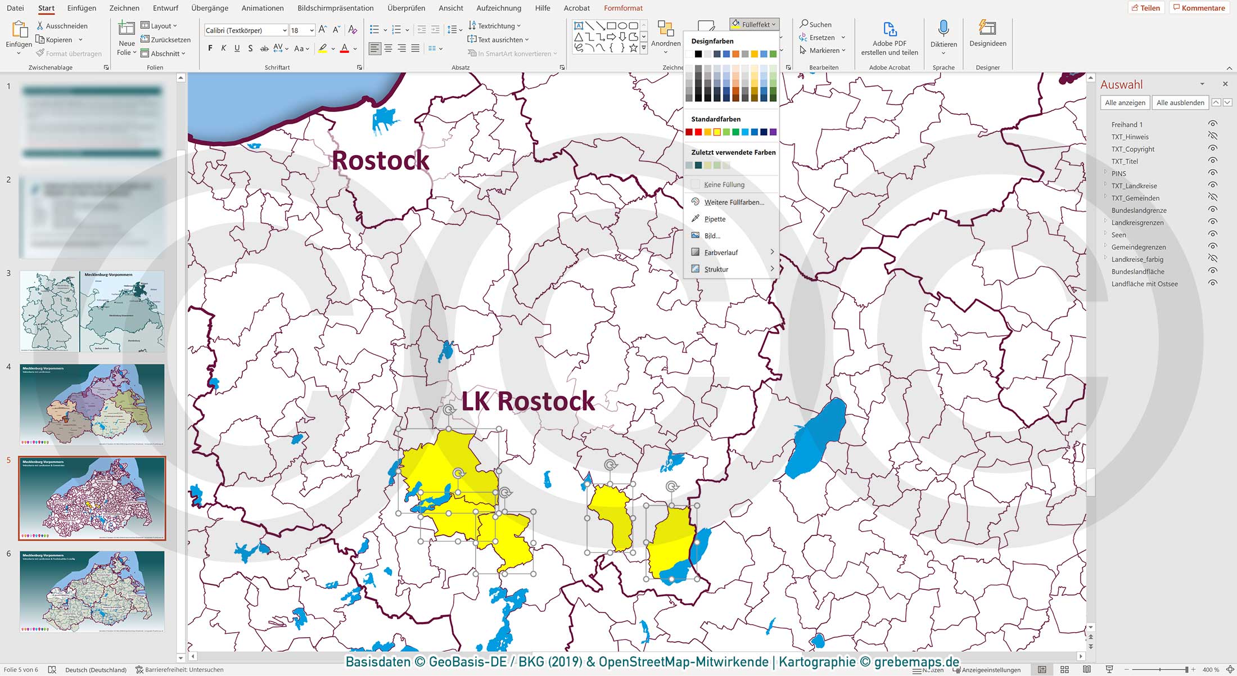Choose Weitere Füllfarben menu entry

pos(734,202)
